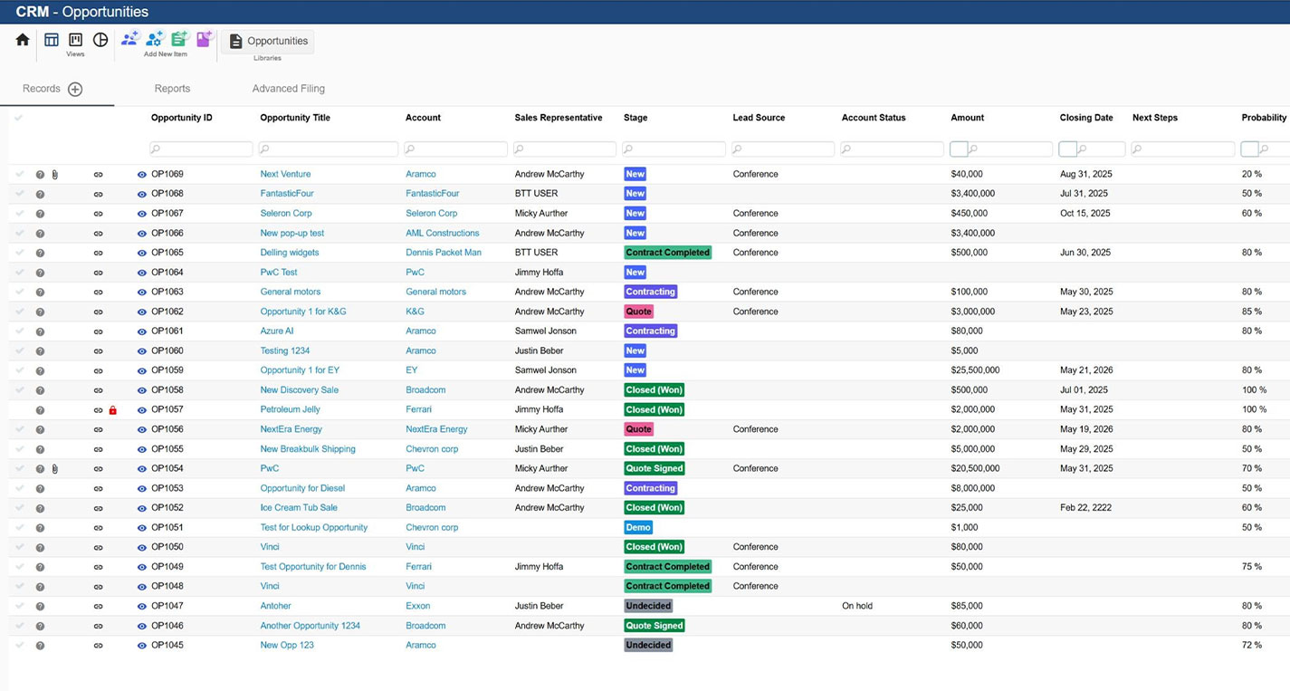
Task: Click the add-person-with-gear icon
Action: [154, 39]
